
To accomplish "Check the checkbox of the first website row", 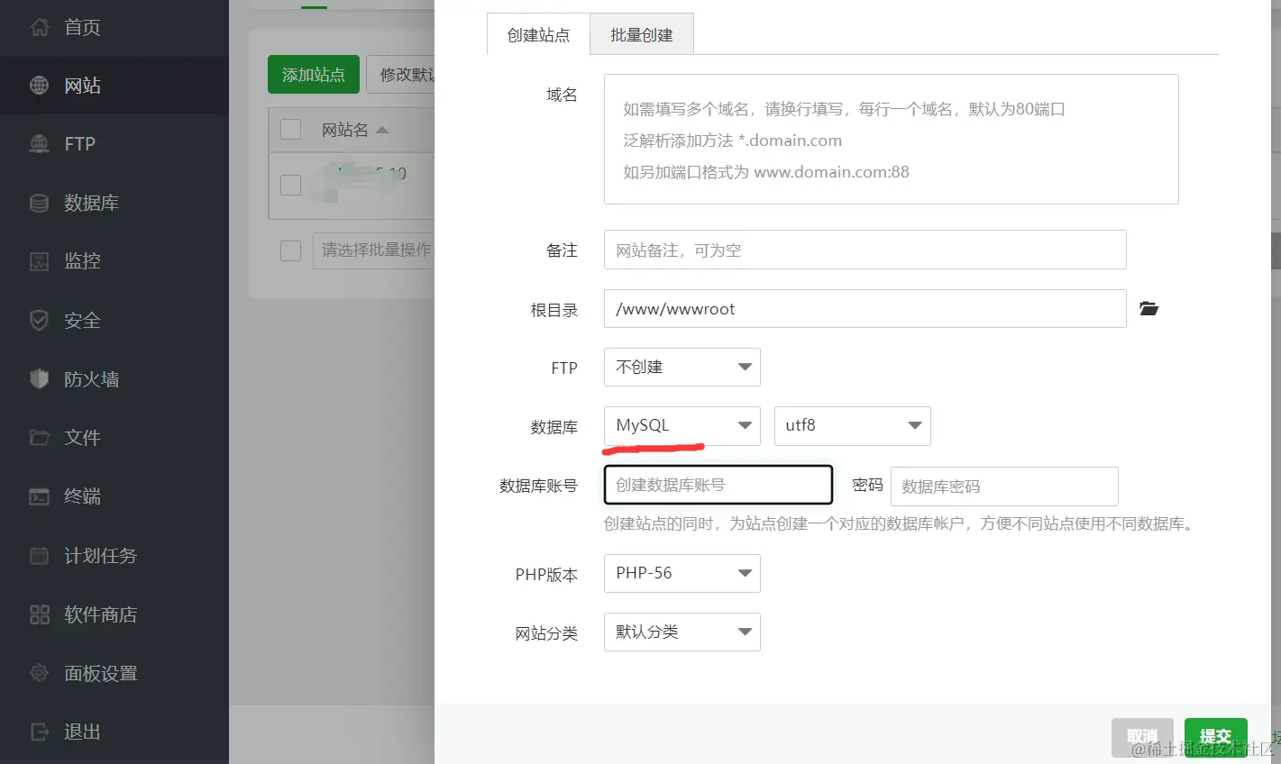I will pyautogui.click(x=290, y=185).
